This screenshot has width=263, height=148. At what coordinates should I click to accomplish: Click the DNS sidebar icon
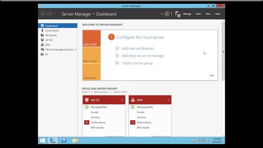(42, 45)
